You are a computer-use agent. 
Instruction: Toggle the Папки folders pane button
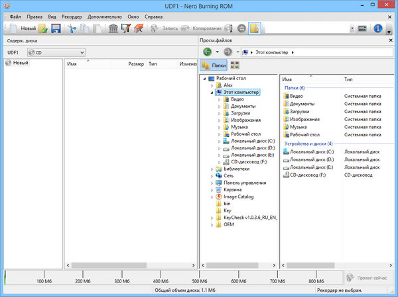(x=213, y=65)
